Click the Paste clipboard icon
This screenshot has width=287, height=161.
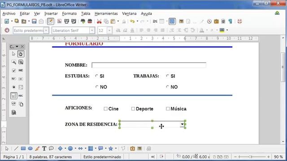[113, 21]
